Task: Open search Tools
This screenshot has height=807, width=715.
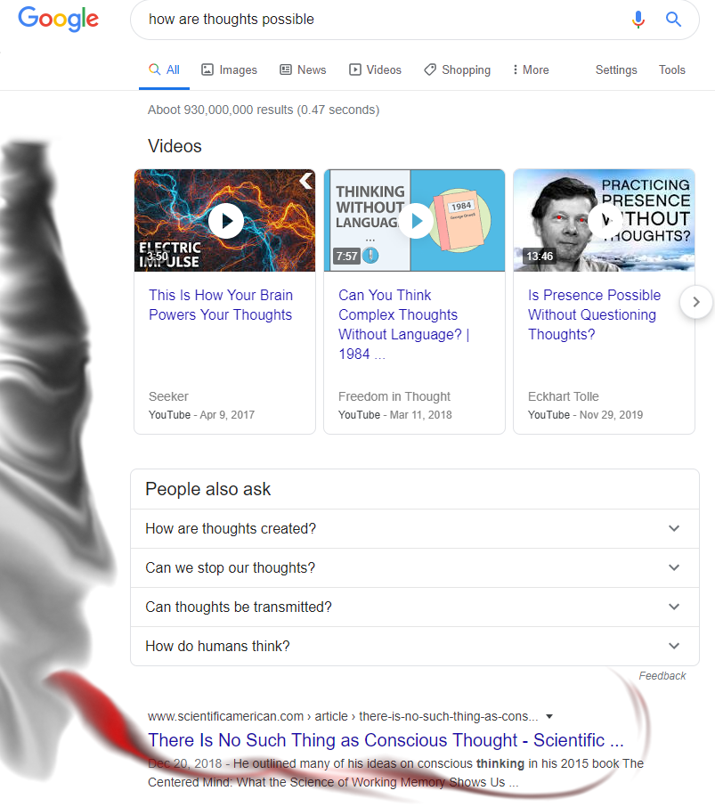Action: (x=671, y=70)
